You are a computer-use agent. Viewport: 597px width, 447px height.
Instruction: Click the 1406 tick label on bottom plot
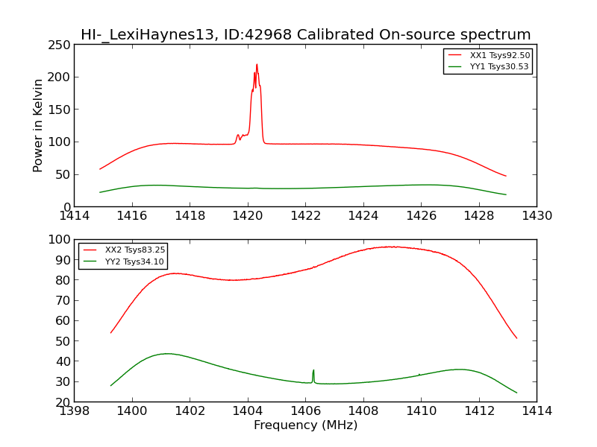pos(305,411)
